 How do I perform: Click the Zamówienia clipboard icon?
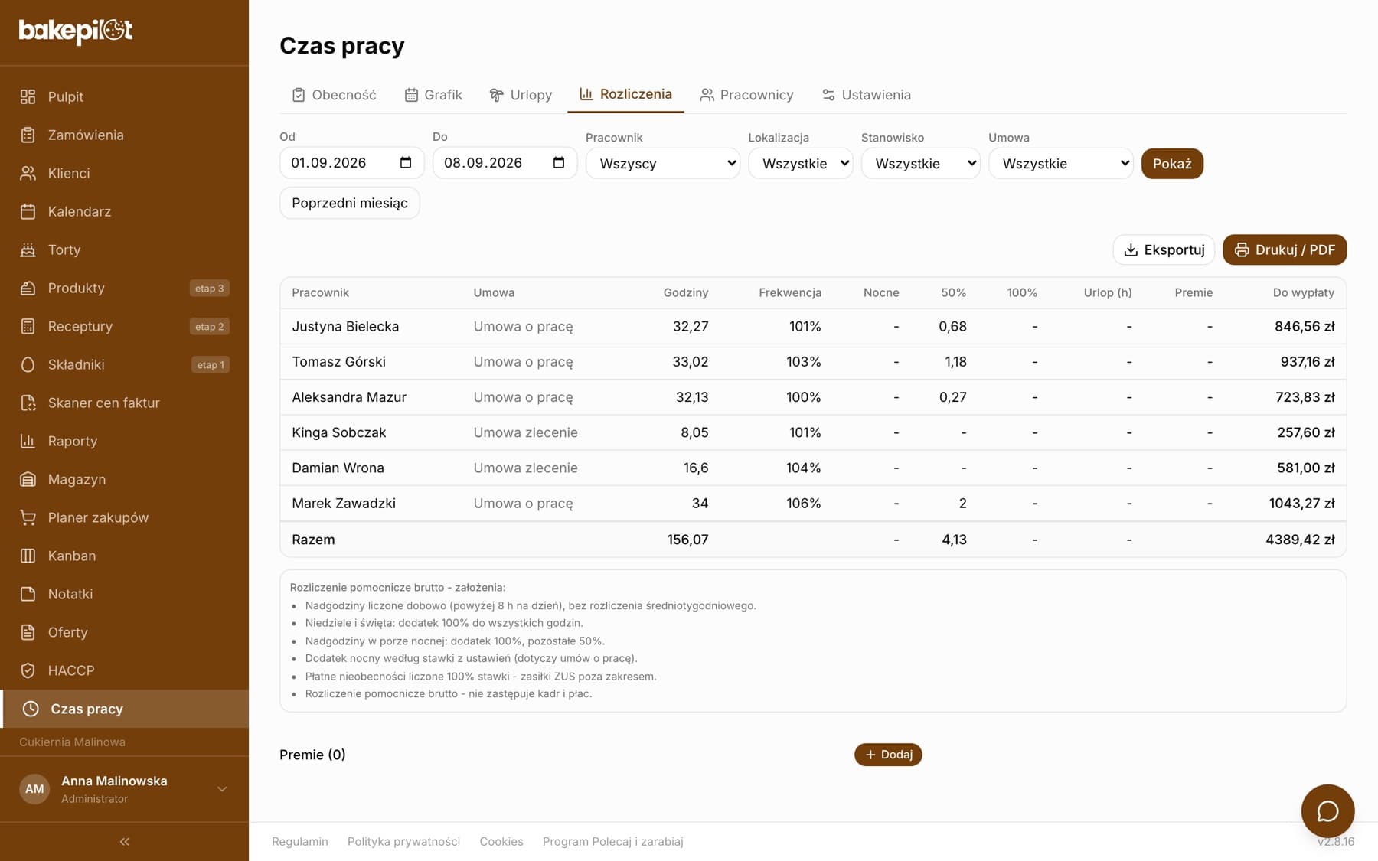(x=28, y=135)
